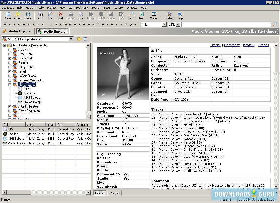Query CDDB with the CDDB icon

[101, 16]
